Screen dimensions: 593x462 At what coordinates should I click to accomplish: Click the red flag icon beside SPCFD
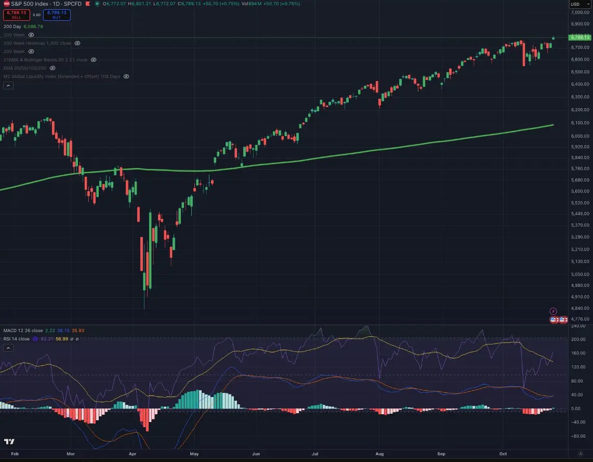[88, 4]
